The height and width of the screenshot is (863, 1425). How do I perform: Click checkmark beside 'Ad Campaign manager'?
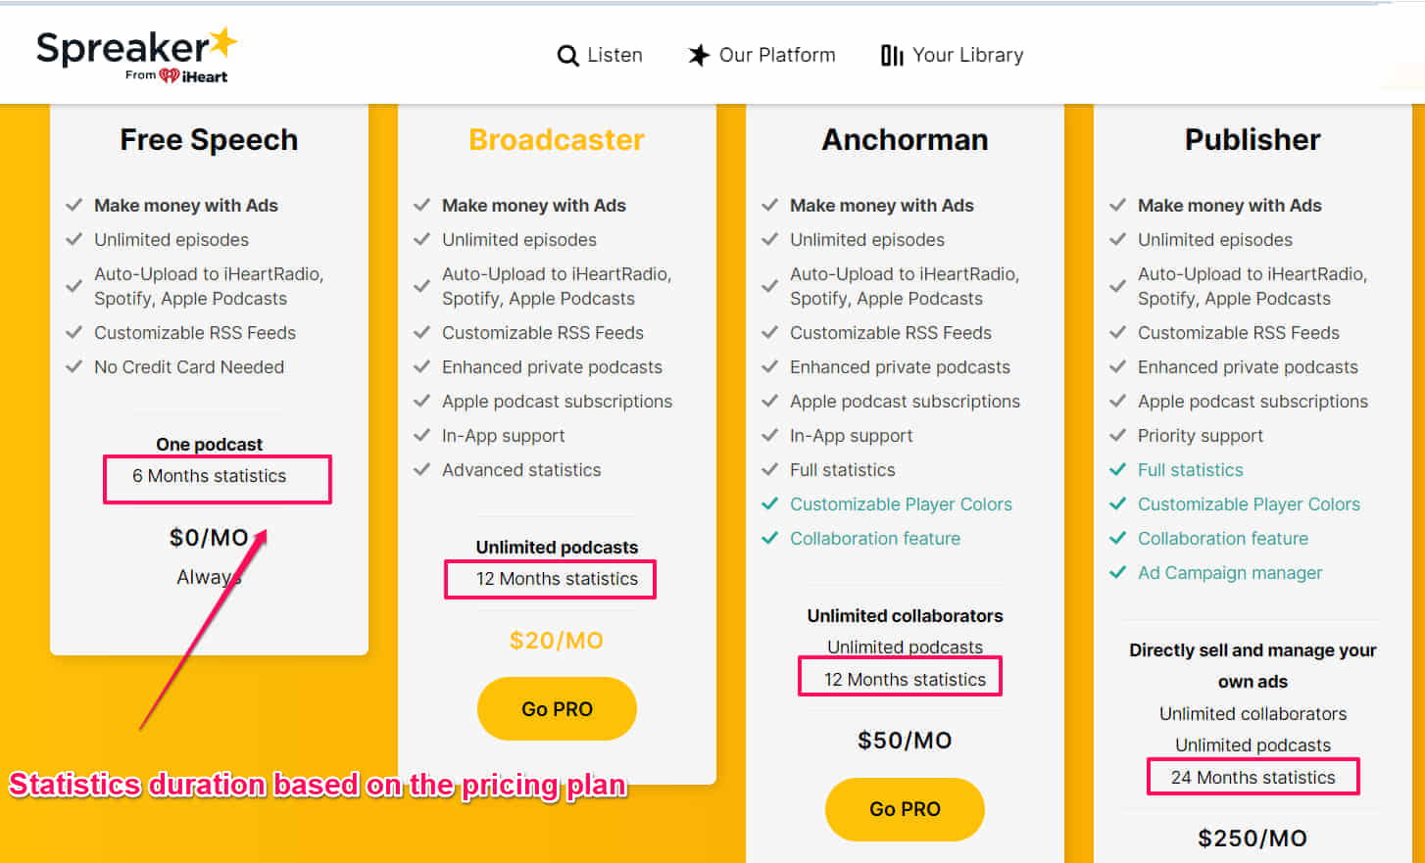coord(1117,572)
